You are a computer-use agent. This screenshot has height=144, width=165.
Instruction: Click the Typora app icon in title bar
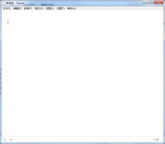tap(3, 3)
